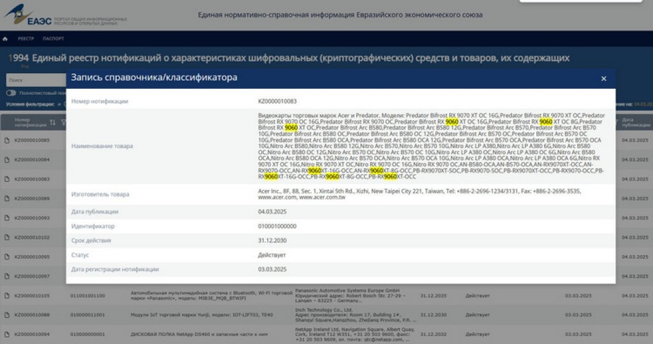Open document icon for KZ0000010083
653x344 pixels.
(x=7, y=179)
